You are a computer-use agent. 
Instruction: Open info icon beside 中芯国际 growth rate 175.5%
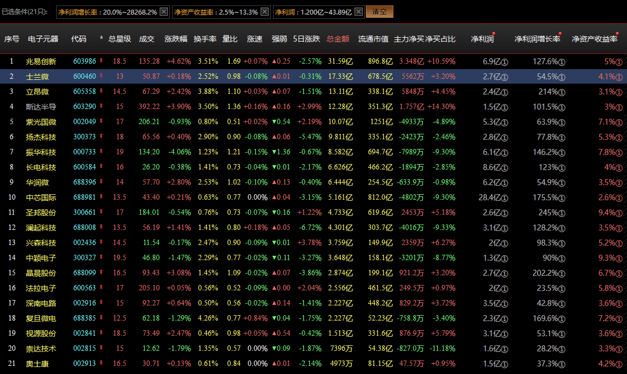[x=562, y=198]
